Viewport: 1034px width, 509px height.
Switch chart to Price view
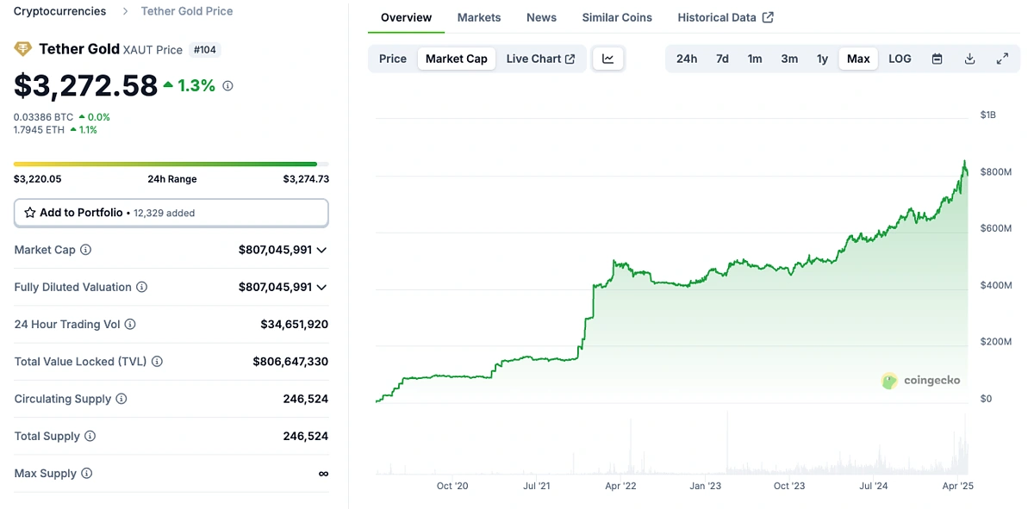click(392, 59)
